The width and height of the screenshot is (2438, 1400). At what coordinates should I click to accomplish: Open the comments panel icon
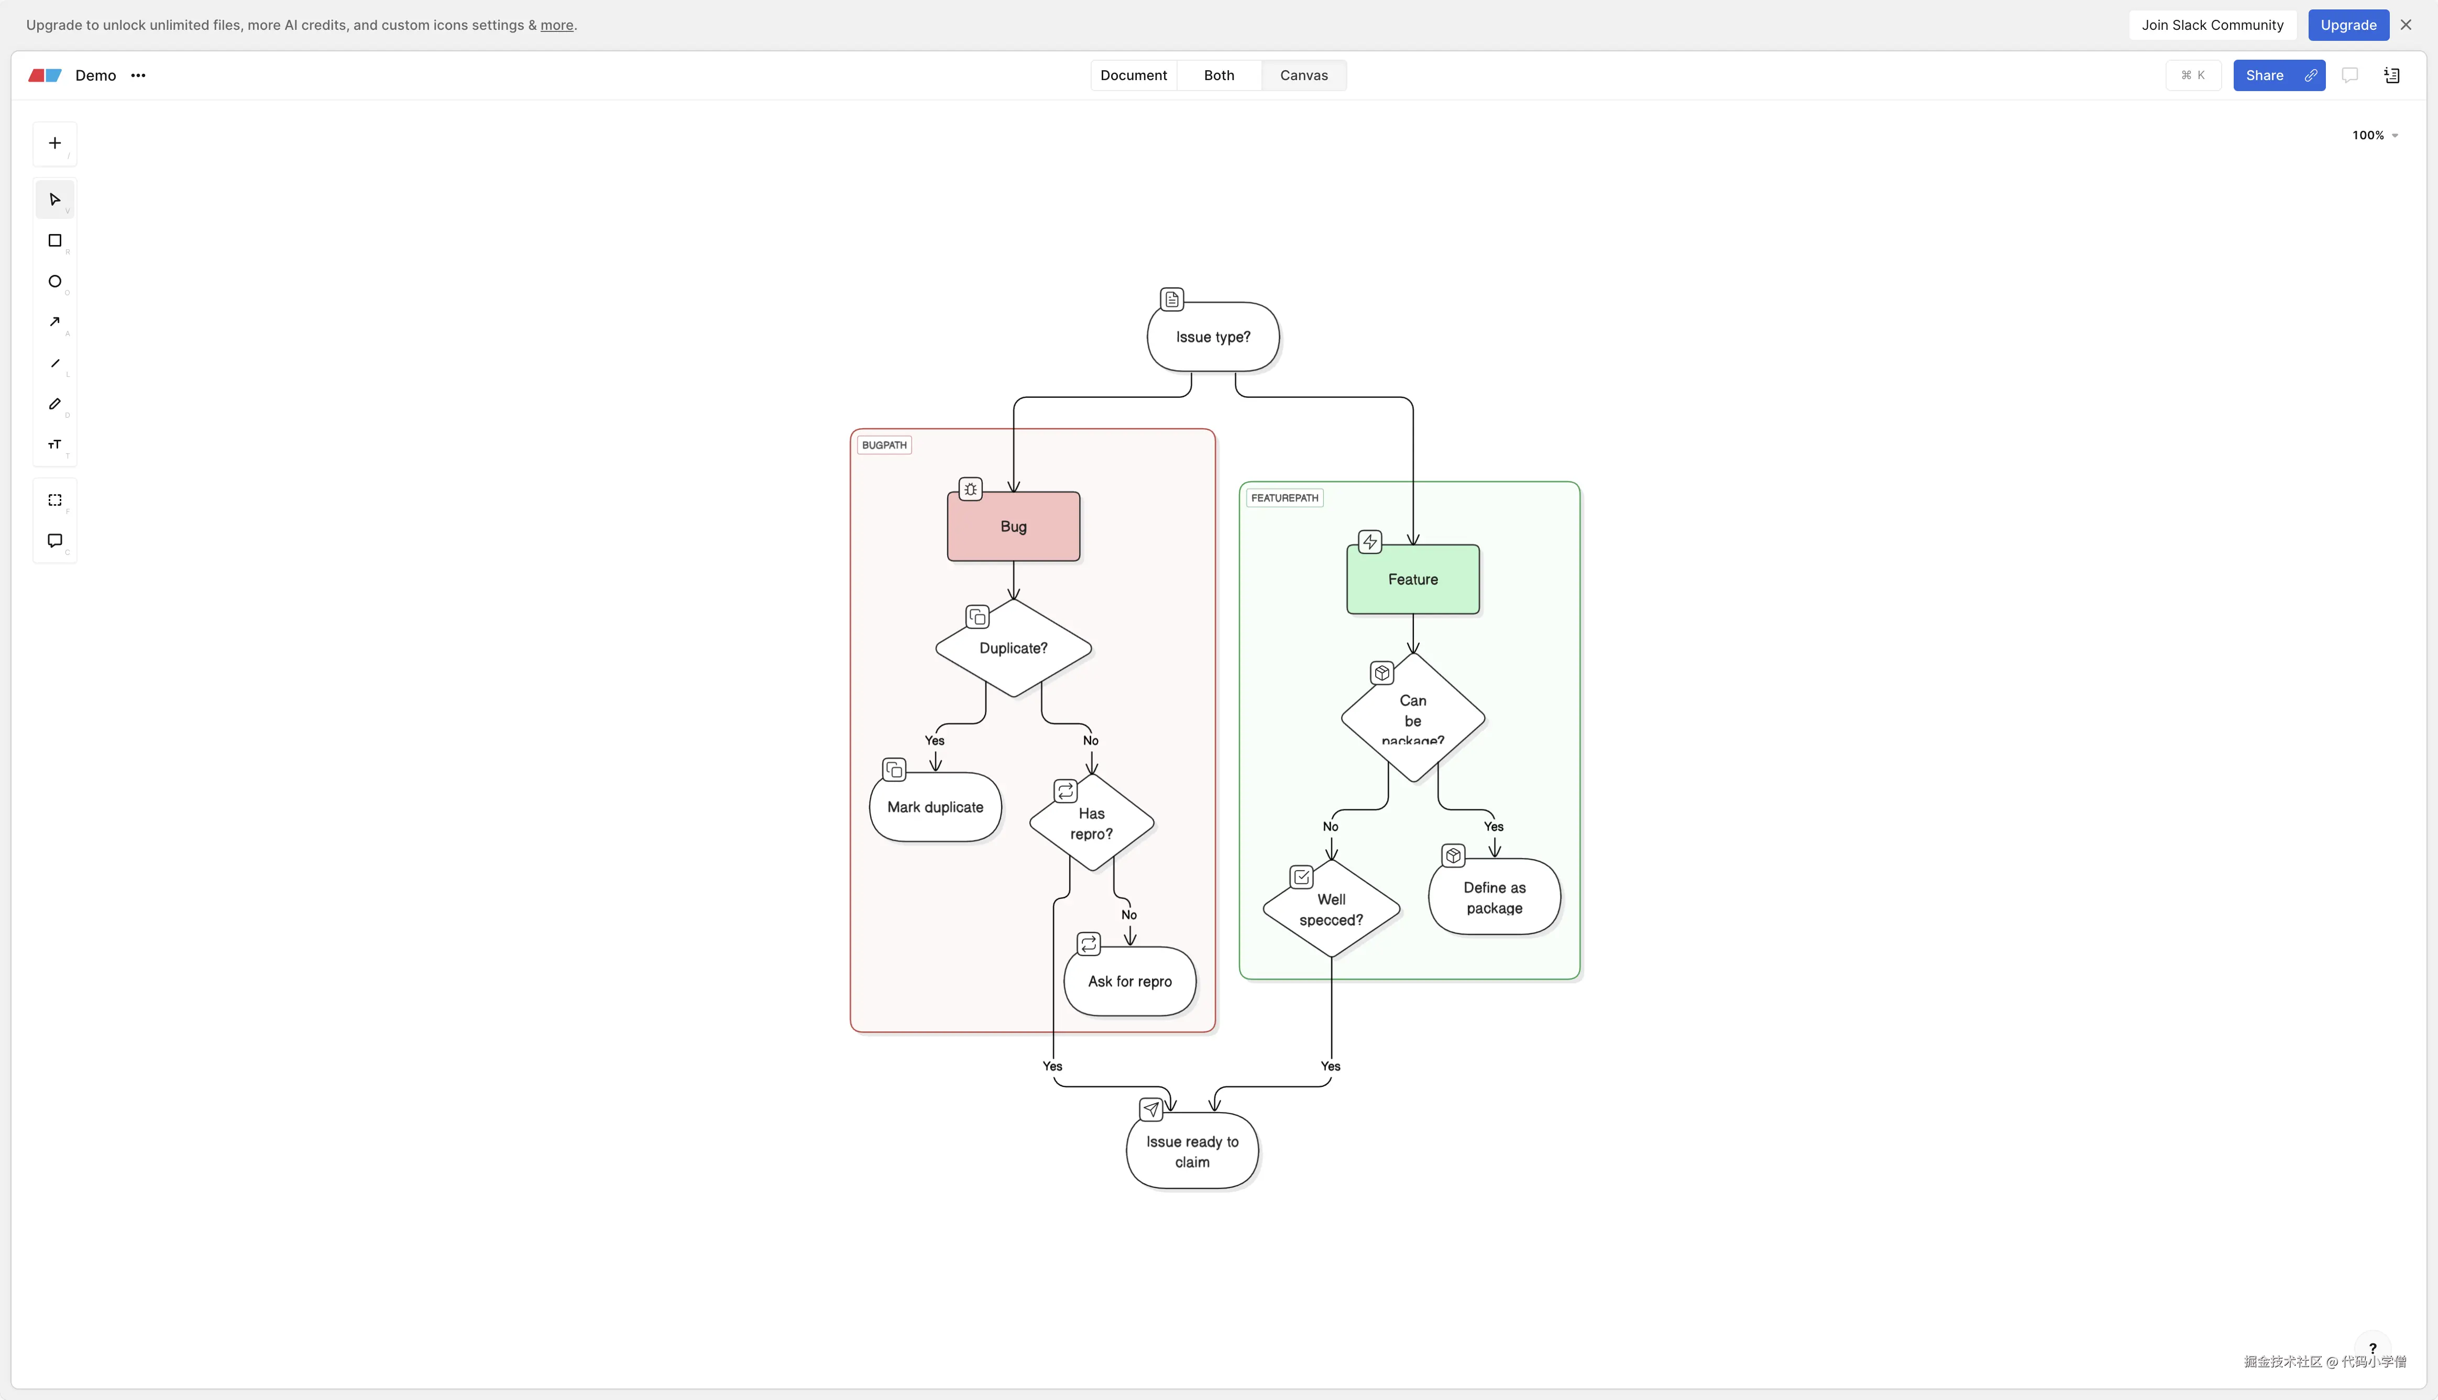pyautogui.click(x=2349, y=75)
